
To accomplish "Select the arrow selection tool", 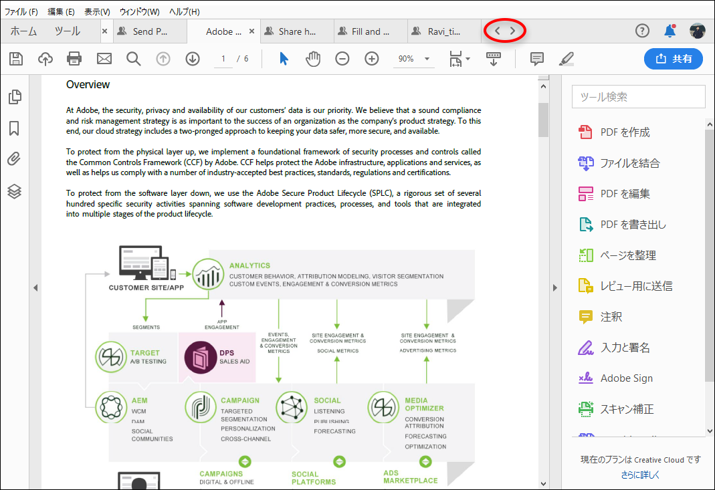I will [x=284, y=59].
